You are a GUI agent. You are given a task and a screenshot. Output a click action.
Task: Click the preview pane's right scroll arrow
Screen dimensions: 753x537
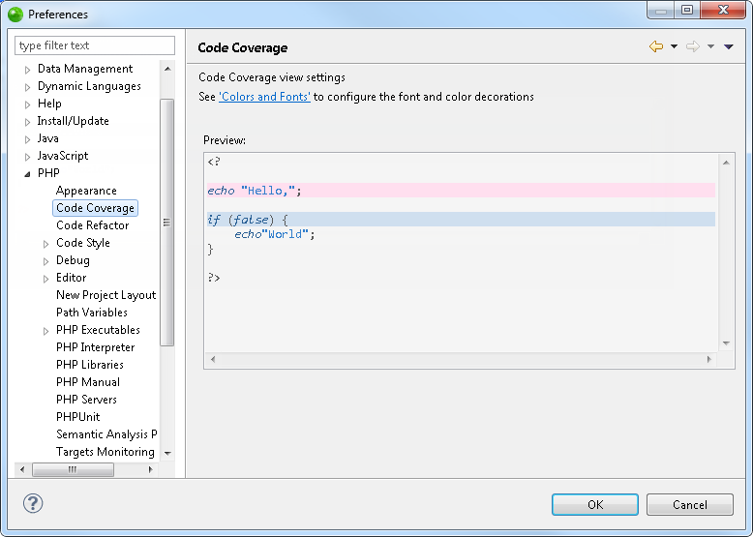pyautogui.click(x=709, y=359)
